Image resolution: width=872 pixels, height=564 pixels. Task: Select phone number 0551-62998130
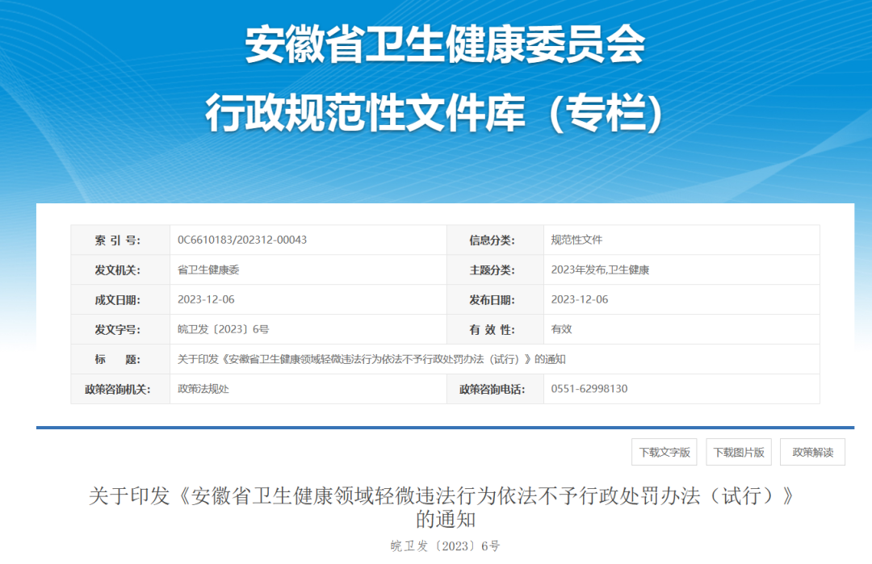coord(589,389)
